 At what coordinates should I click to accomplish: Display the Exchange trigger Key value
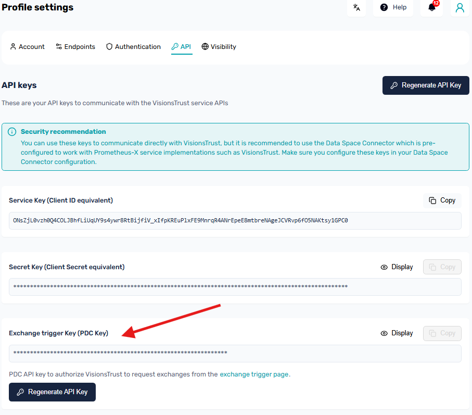point(397,333)
